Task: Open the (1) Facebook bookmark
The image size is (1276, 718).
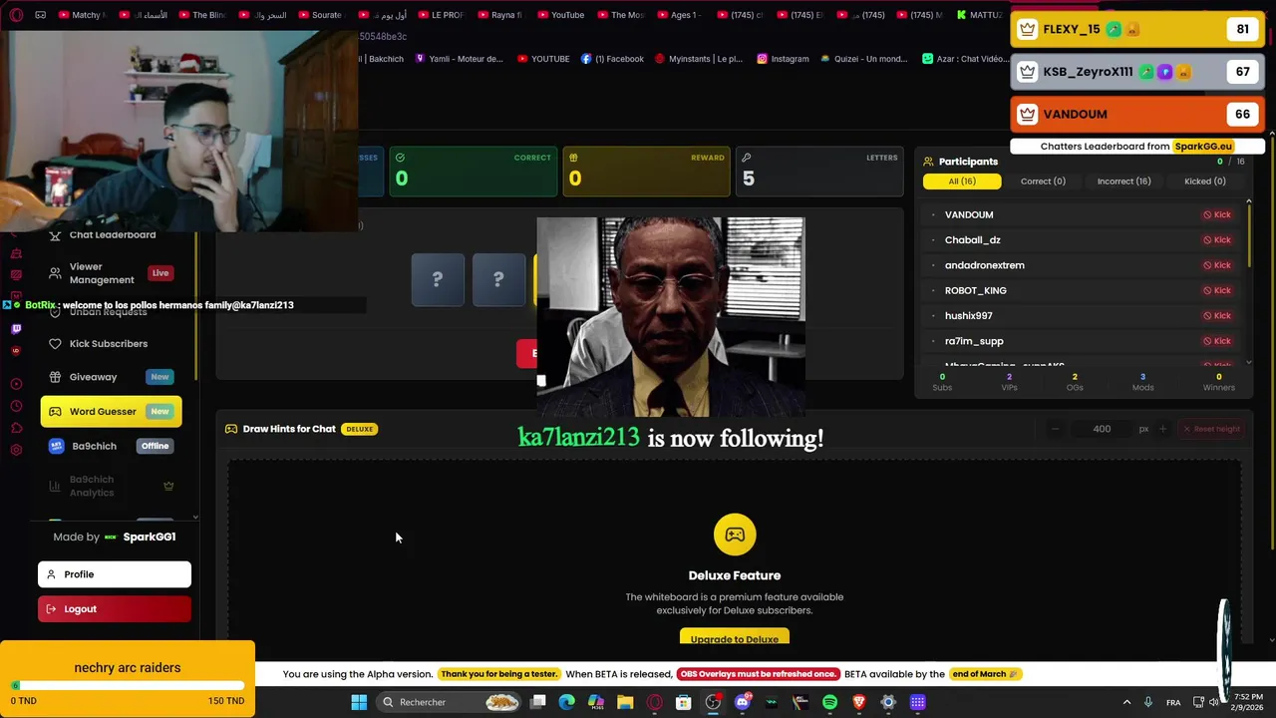Action: [612, 59]
